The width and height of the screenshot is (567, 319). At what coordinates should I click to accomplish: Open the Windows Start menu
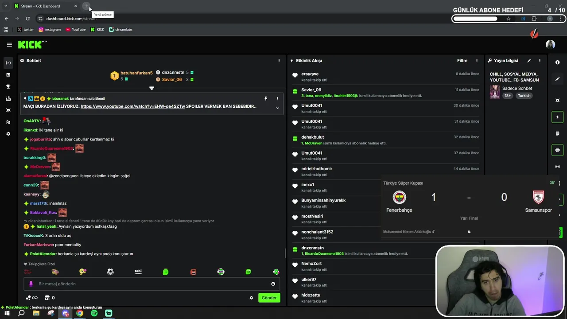tap(7, 313)
